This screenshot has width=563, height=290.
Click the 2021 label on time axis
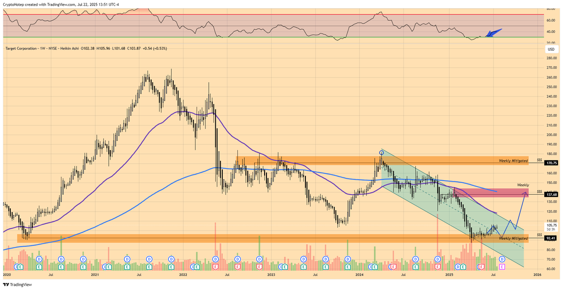(95, 274)
